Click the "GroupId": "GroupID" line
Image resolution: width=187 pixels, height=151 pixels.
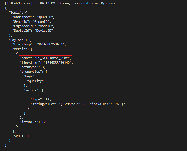tap(32, 22)
